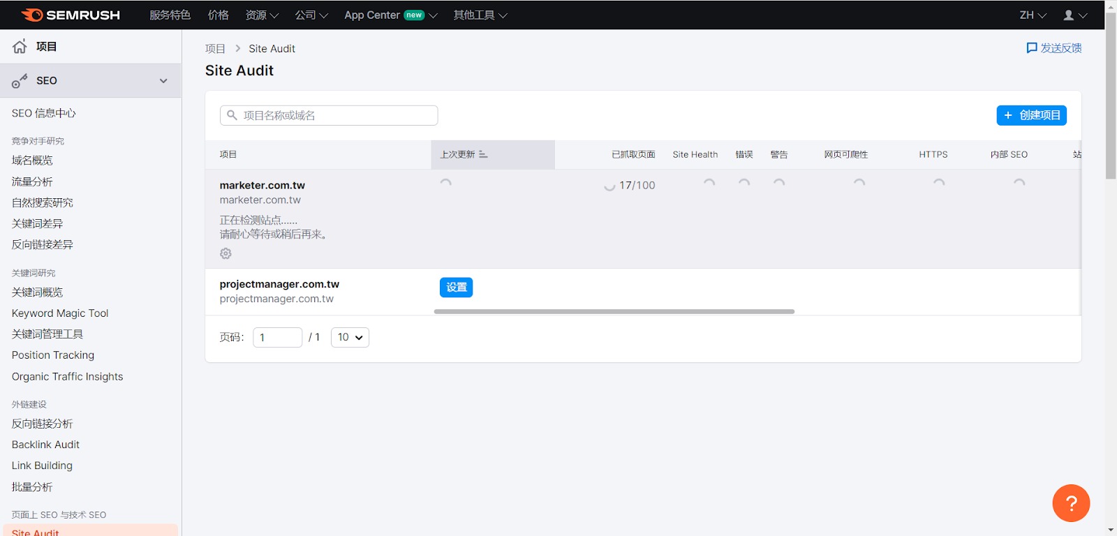Viewport: 1117px width, 536px height.
Task: Click the 警告 column header
Action: coord(779,154)
